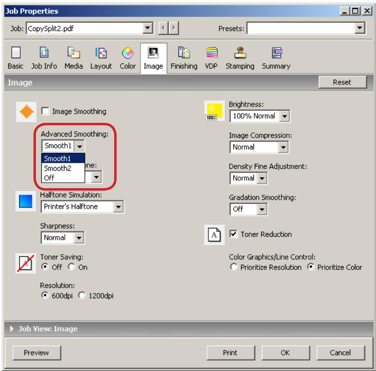The height and width of the screenshot is (371, 376).
Task: Click the Toner Reduction document icon
Action: [214, 234]
